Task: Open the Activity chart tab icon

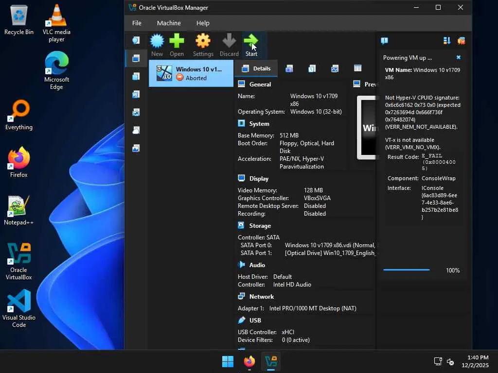Action: 335,68
